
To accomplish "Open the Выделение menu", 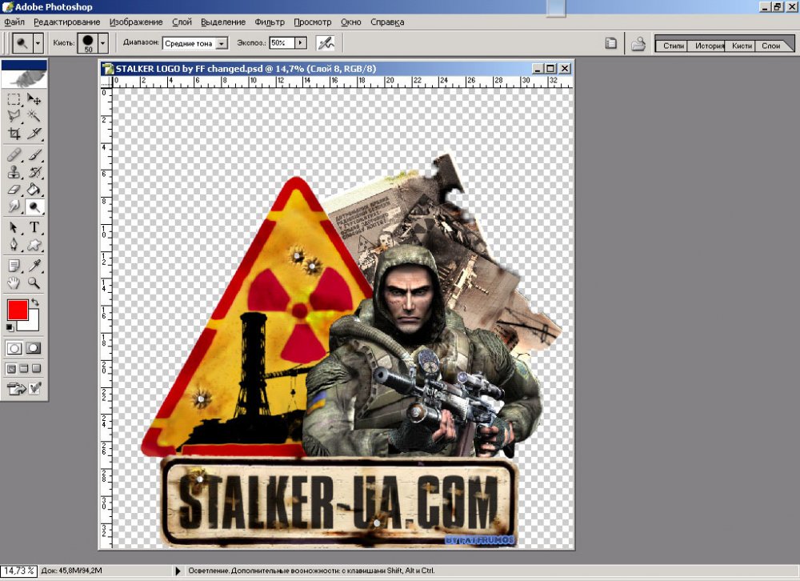I will click(223, 22).
